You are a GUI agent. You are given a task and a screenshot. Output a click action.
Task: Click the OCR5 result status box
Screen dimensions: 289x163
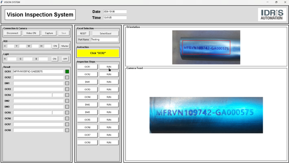(x=67, y=113)
